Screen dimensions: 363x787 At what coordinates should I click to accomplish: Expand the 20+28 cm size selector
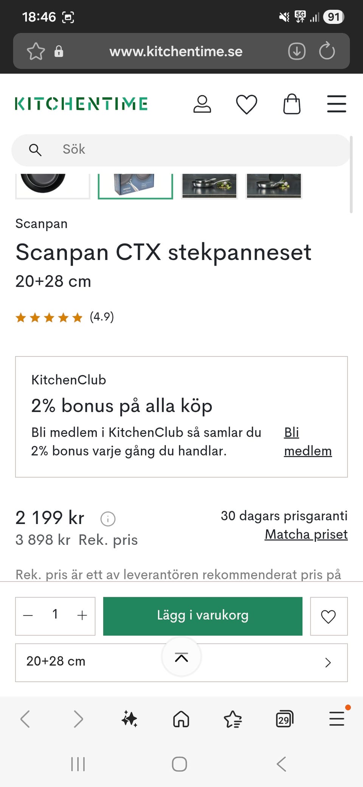(328, 663)
